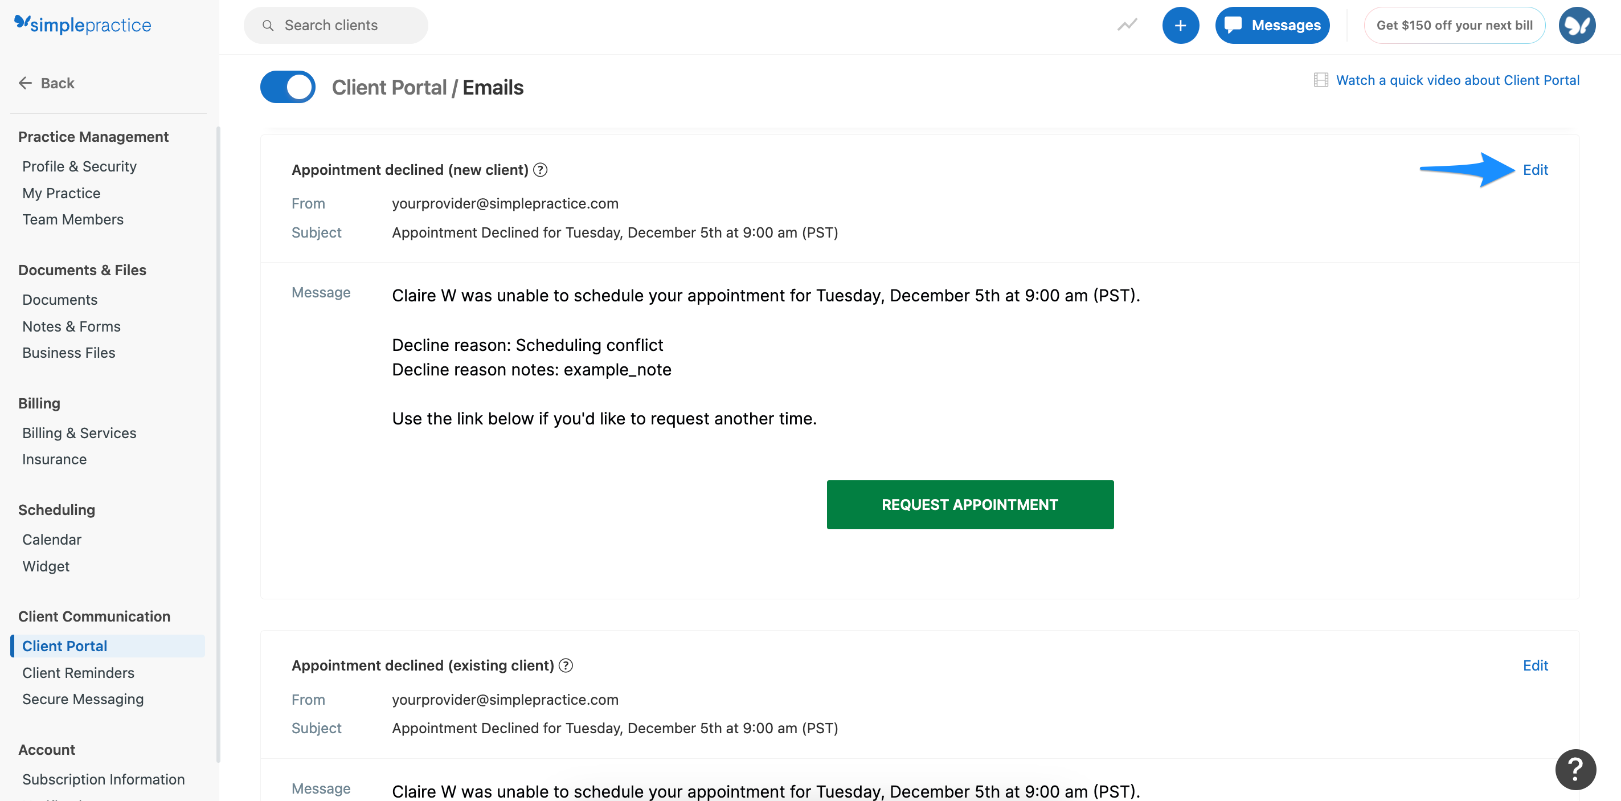Viewport: 1621px width, 801px height.
Task: Click the Back arrow icon
Action: [25, 83]
